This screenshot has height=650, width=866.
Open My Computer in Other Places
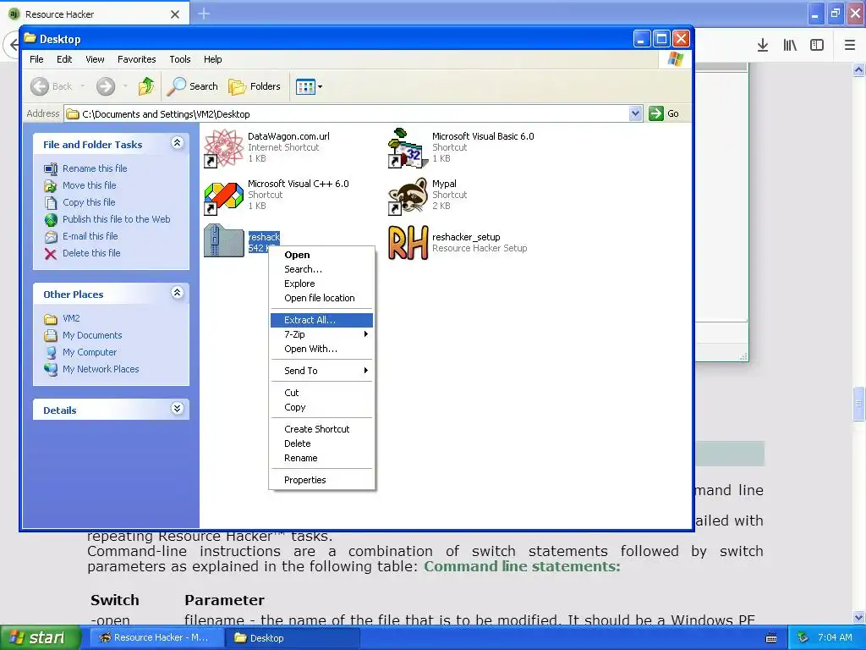click(90, 352)
